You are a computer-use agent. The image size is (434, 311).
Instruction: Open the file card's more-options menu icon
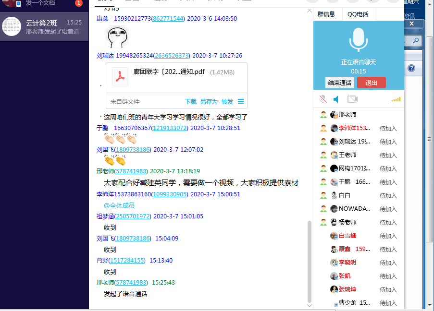point(241,101)
